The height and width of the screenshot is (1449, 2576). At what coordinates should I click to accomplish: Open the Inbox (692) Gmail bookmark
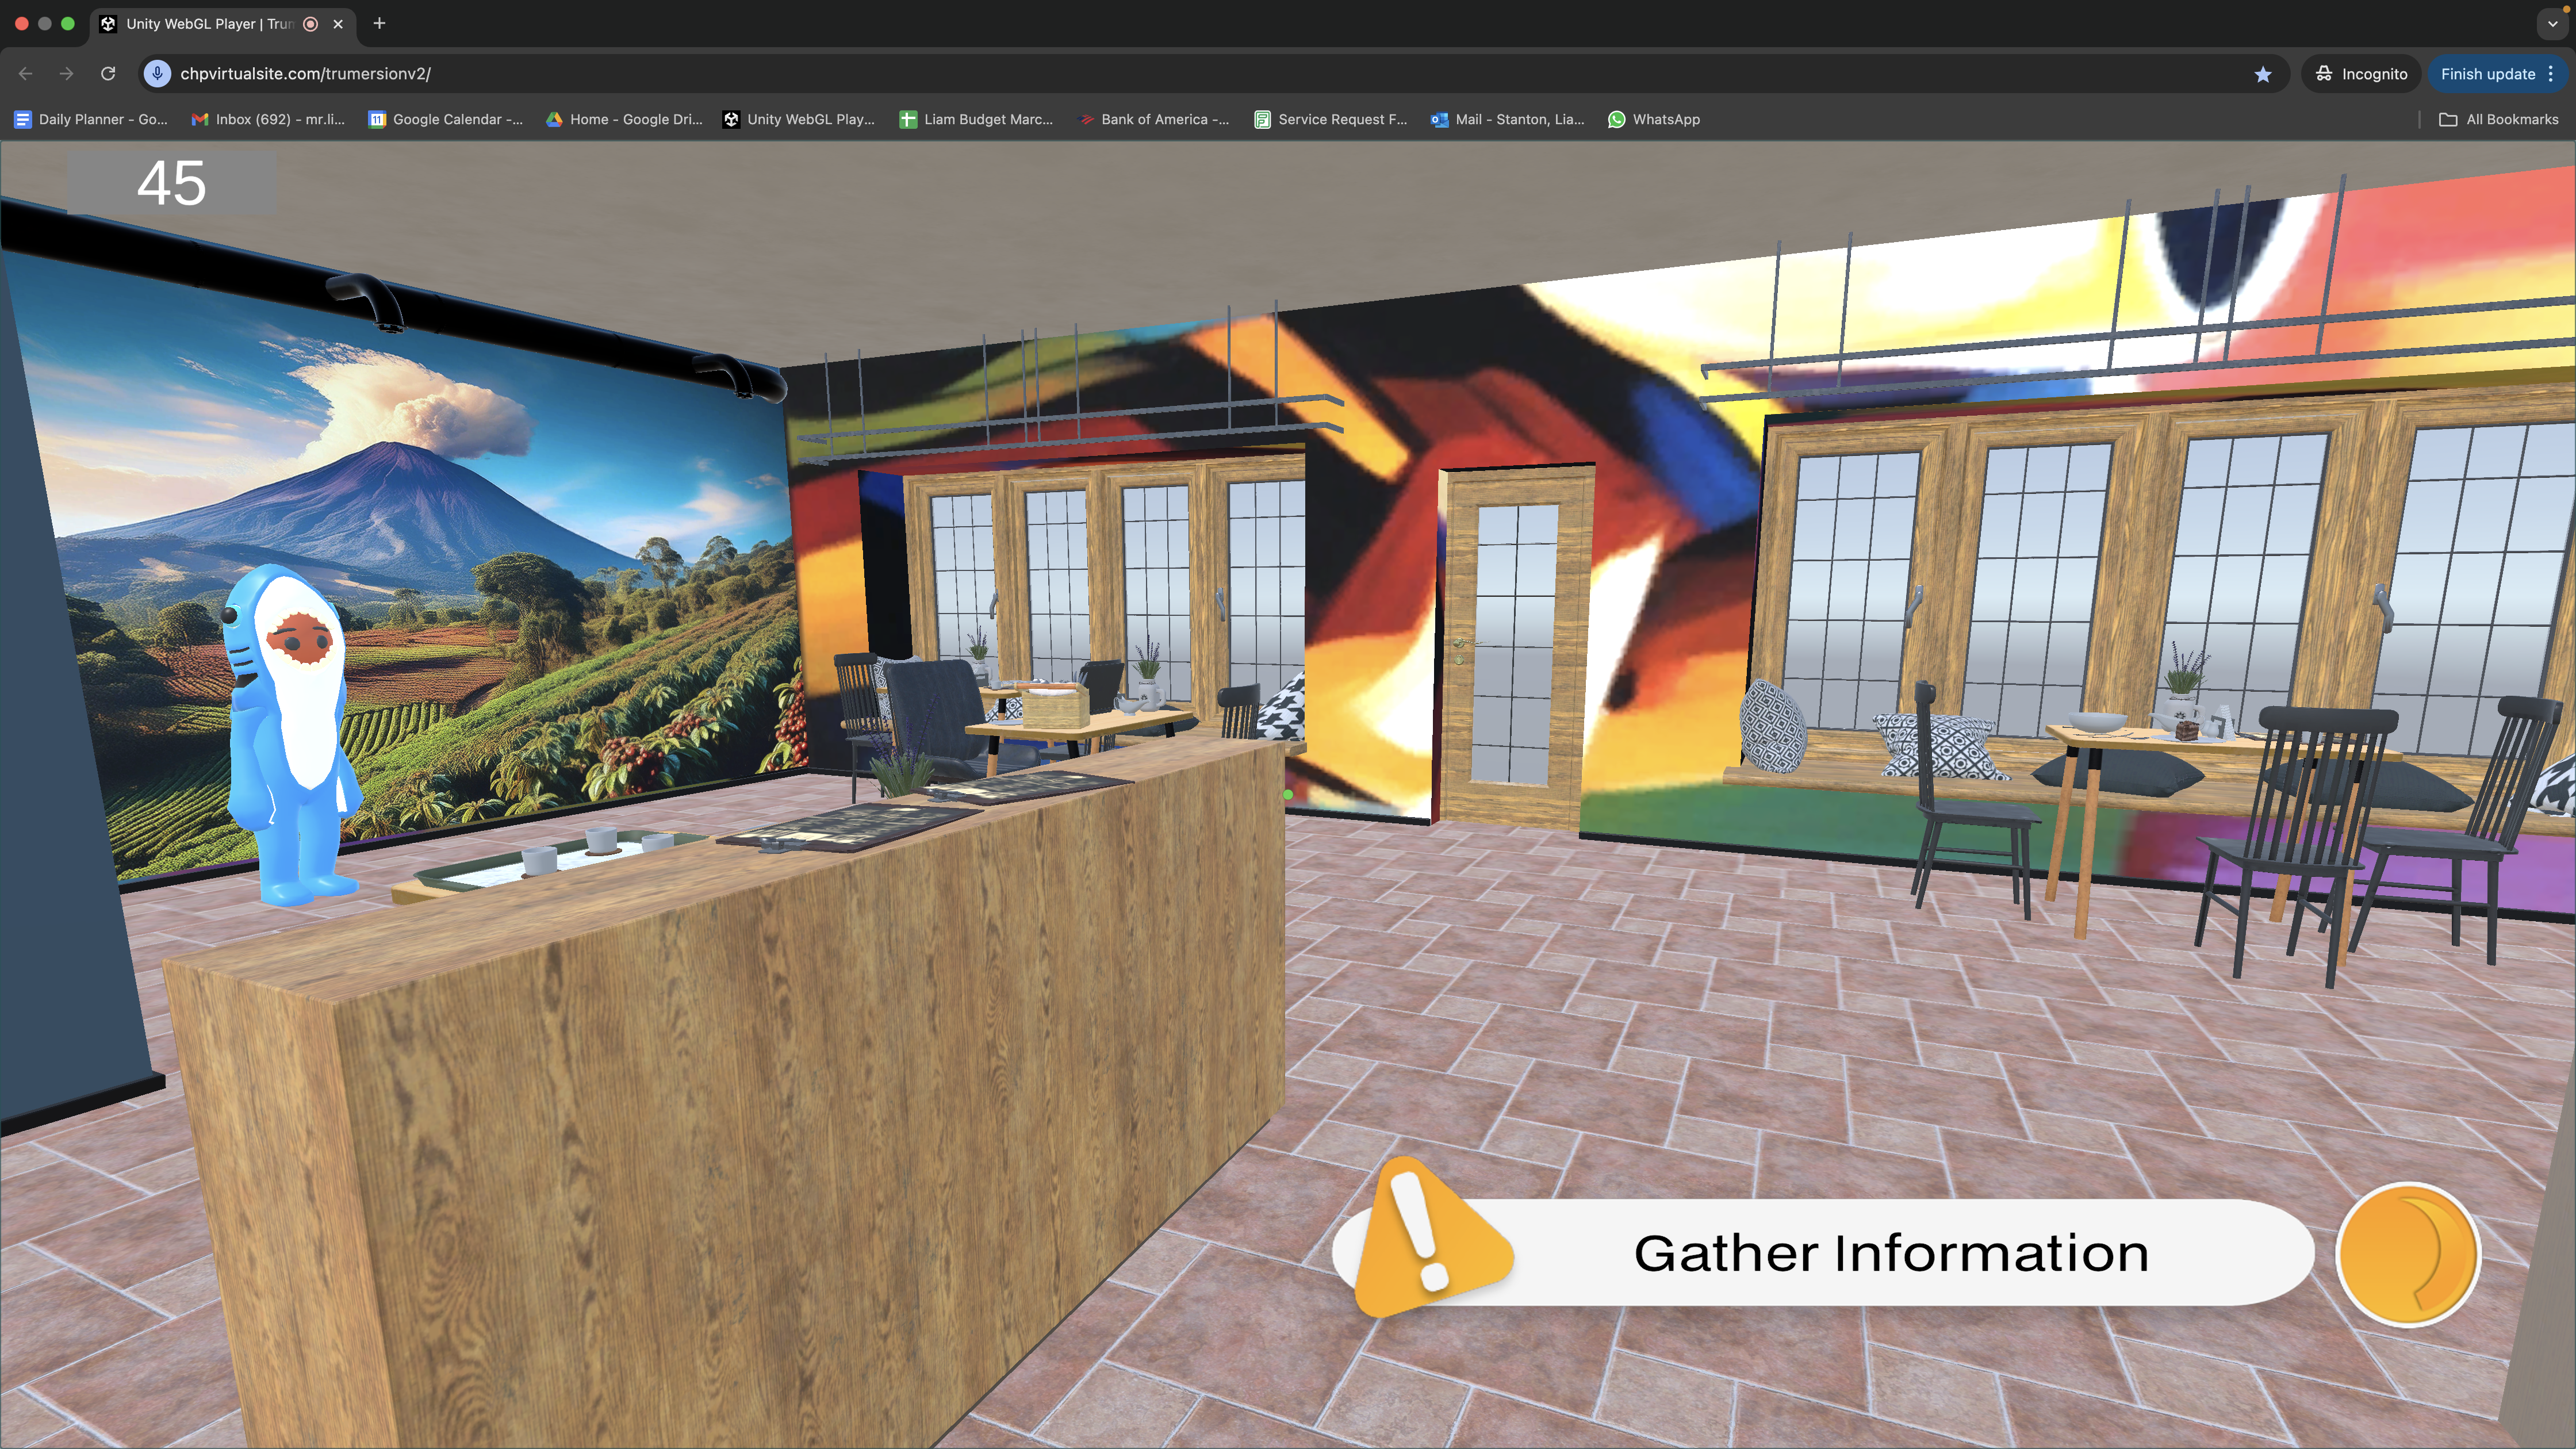(268, 119)
